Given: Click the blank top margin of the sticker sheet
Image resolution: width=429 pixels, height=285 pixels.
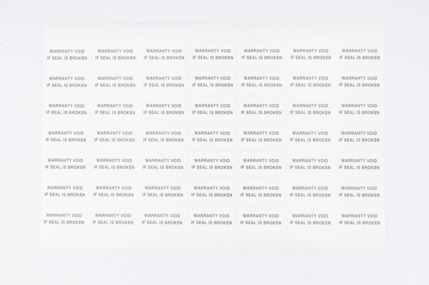Looking at the screenshot, I should point(214,32).
